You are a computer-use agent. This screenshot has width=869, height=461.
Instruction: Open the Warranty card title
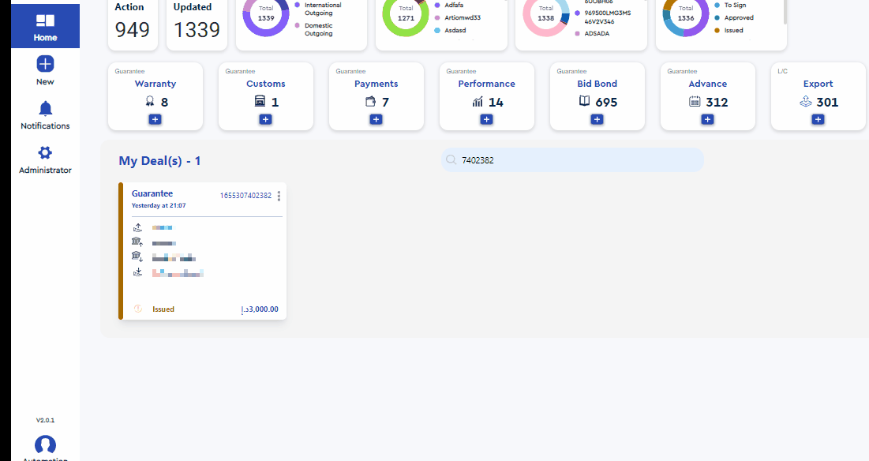point(155,84)
